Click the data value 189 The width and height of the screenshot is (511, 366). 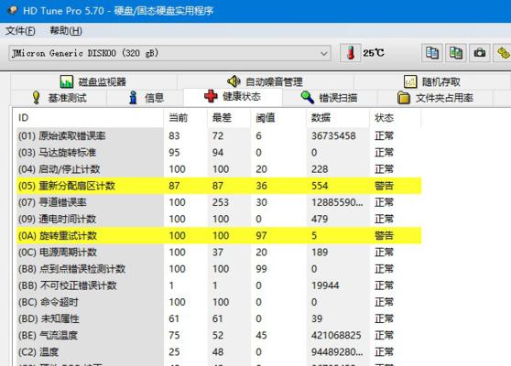pos(320,252)
